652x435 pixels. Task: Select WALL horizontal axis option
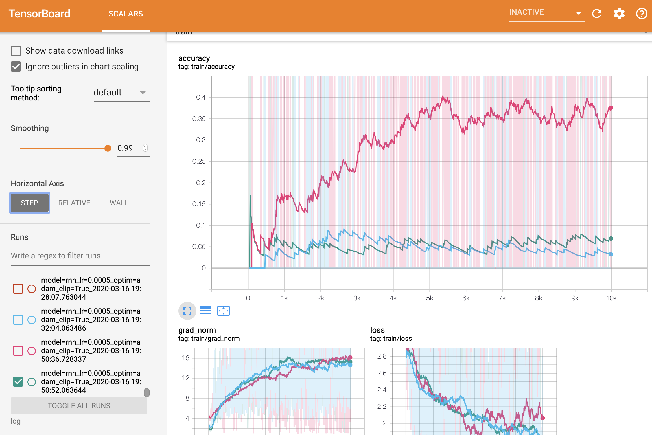pos(119,203)
